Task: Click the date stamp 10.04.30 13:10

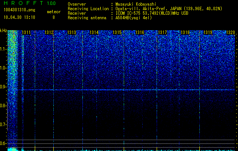Action: click(x=19, y=17)
